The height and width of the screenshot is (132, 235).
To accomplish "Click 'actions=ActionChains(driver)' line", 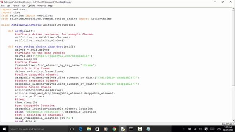I will 39,90.
